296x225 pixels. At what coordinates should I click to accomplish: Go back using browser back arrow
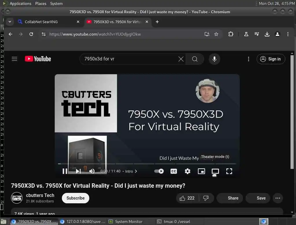(x=11, y=34)
